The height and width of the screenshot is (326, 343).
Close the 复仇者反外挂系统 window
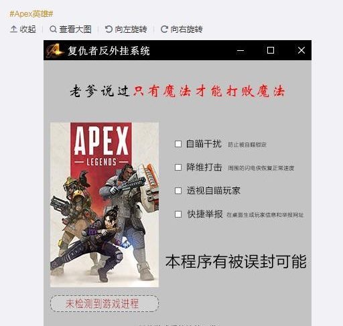[x=301, y=50]
